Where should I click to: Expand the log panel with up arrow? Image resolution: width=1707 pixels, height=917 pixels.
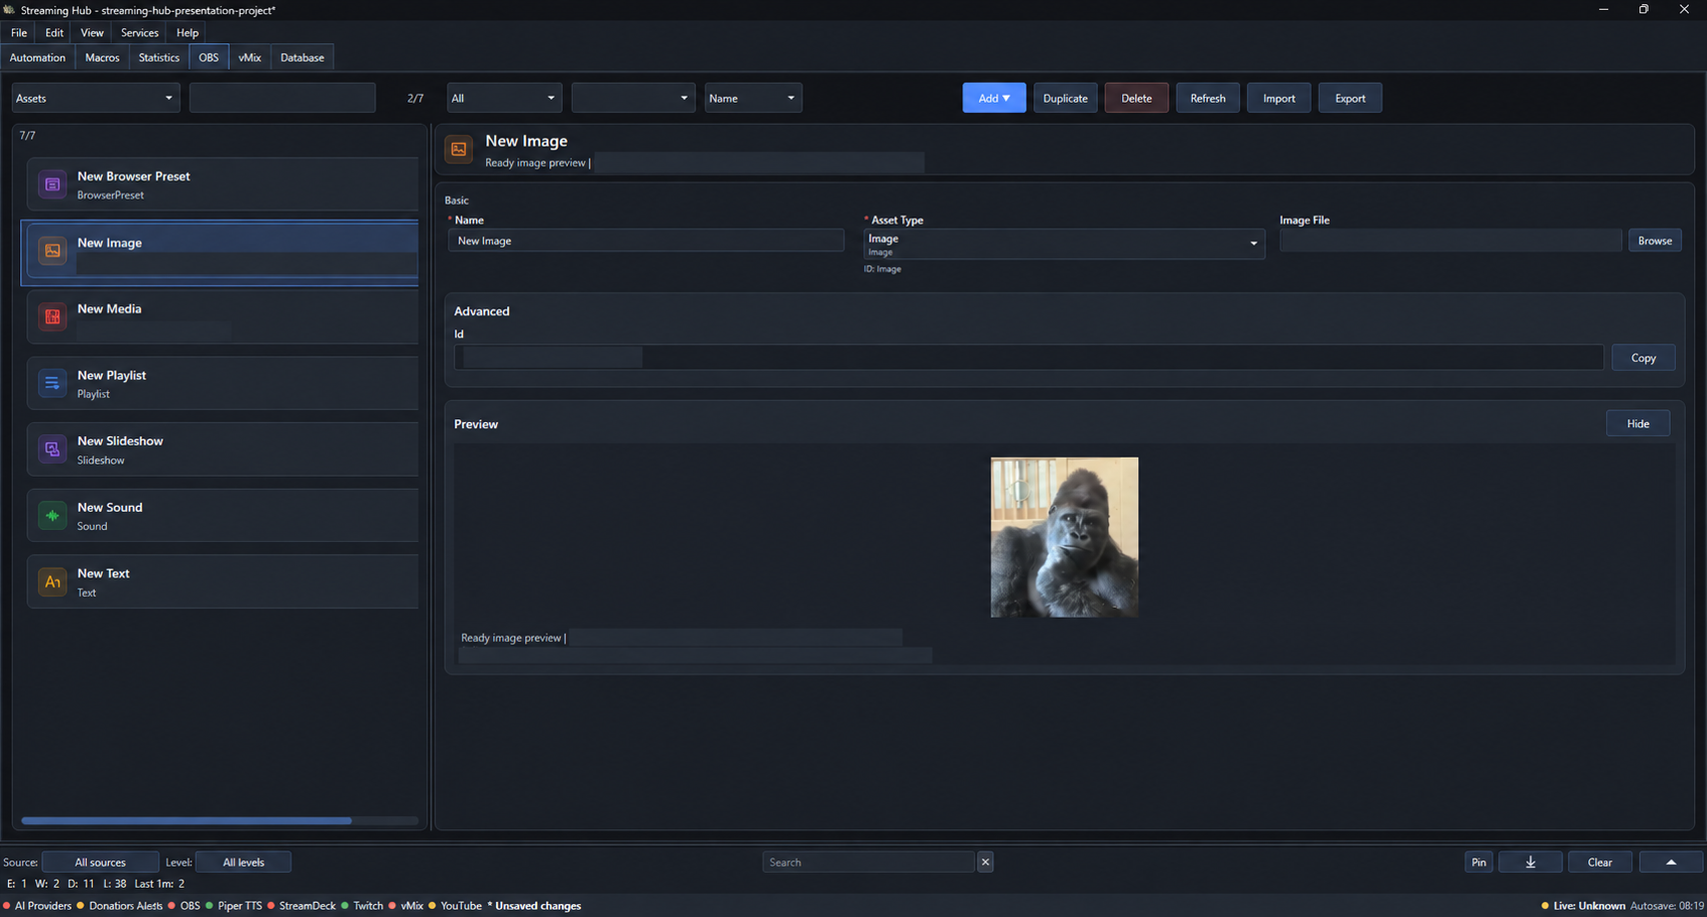pos(1671,862)
